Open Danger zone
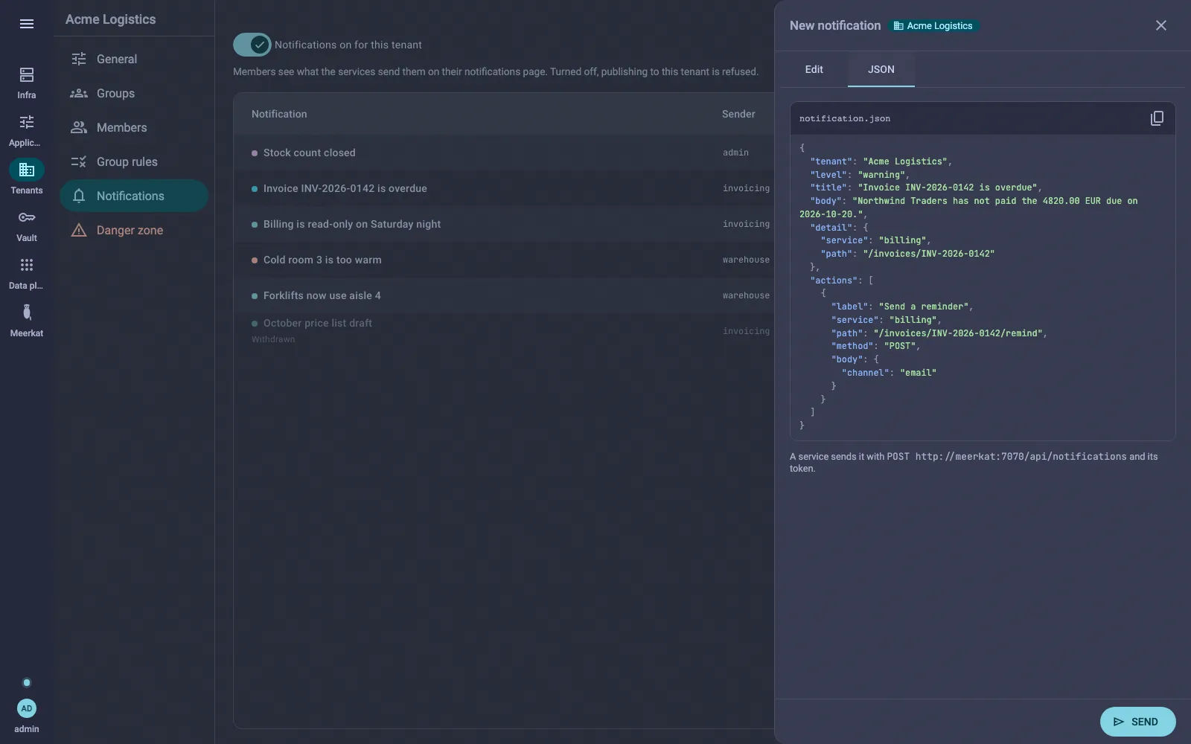The image size is (1191, 744). (x=134, y=230)
